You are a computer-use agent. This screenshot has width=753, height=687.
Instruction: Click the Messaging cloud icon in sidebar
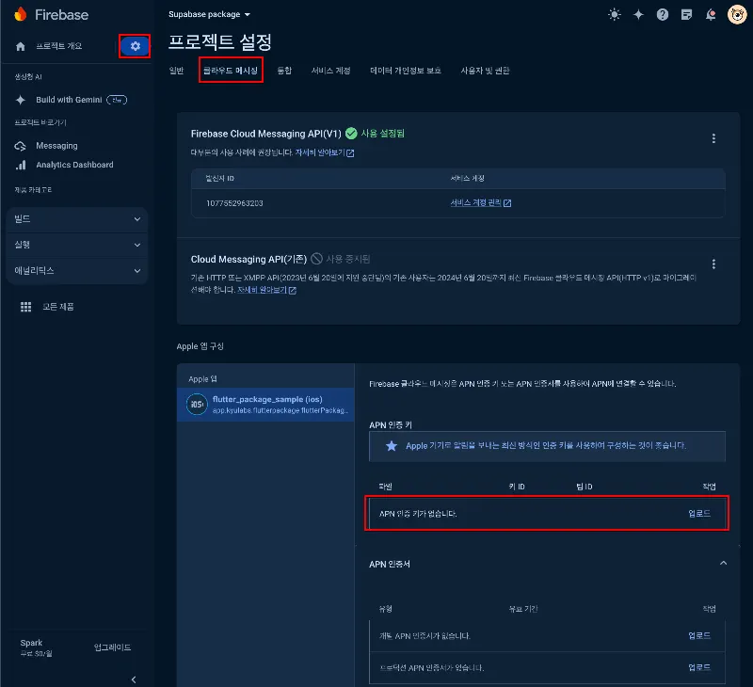20,146
